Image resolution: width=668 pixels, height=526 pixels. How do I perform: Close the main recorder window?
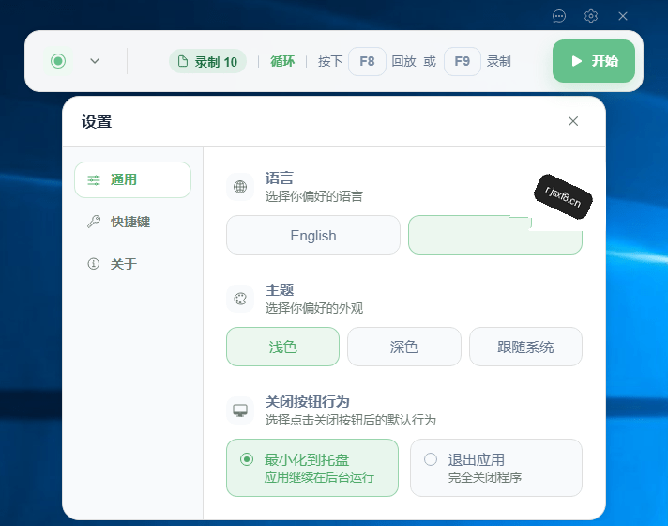tap(623, 16)
